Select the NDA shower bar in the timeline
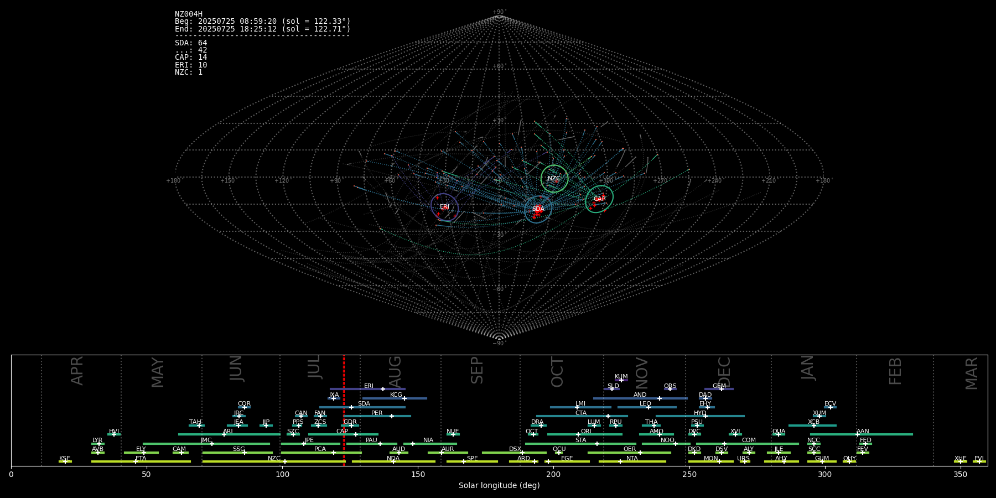Screen dimensions: 996x498 393,461
